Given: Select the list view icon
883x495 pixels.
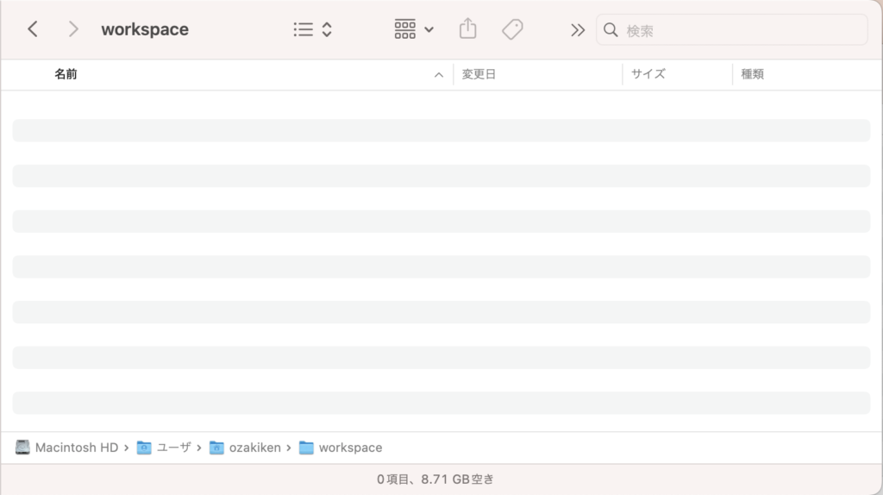Looking at the screenshot, I should (303, 29).
